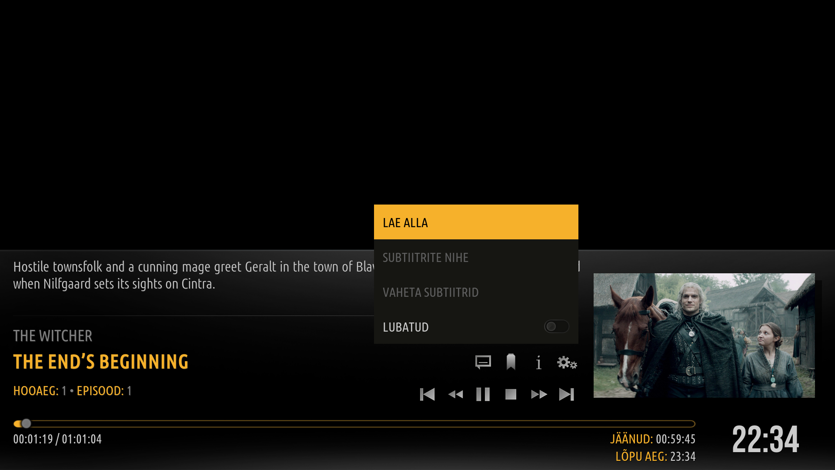Screen dimensions: 835x470
Task: Click the 22:34 clock display
Action: pyautogui.click(x=765, y=440)
